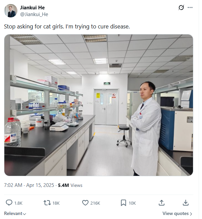The image size is (202, 219).
Task: Click the reply speech bubble icon
Action: click(9, 203)
